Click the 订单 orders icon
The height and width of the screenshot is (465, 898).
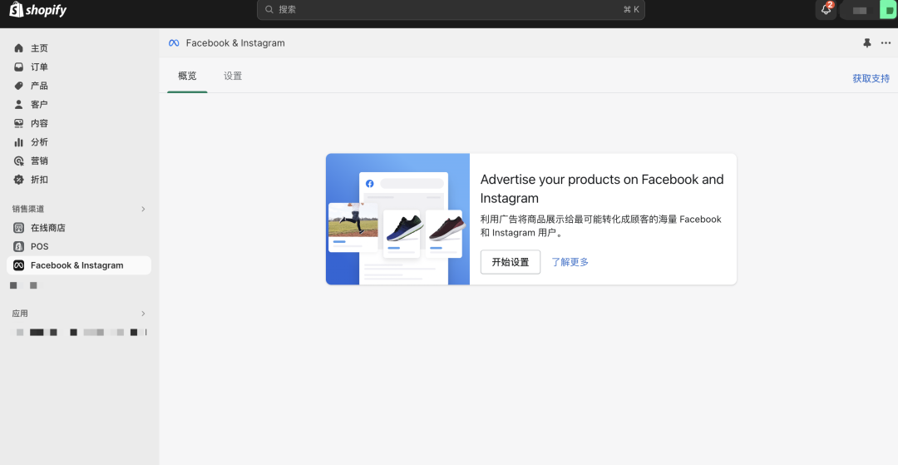coord(19,67)
